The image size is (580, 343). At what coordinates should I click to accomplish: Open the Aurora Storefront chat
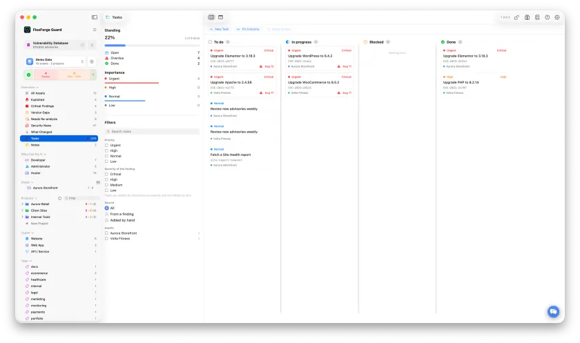coord(59,188)
